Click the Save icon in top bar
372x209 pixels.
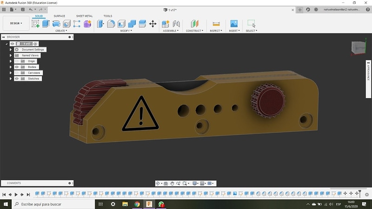(23, 9)
